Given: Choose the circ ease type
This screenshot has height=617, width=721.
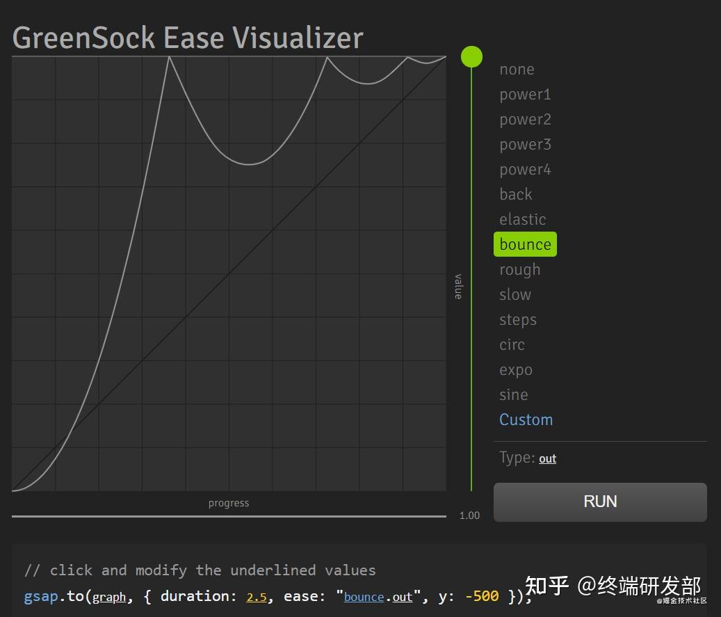Looking at the screenshot, I should [512, 344].
